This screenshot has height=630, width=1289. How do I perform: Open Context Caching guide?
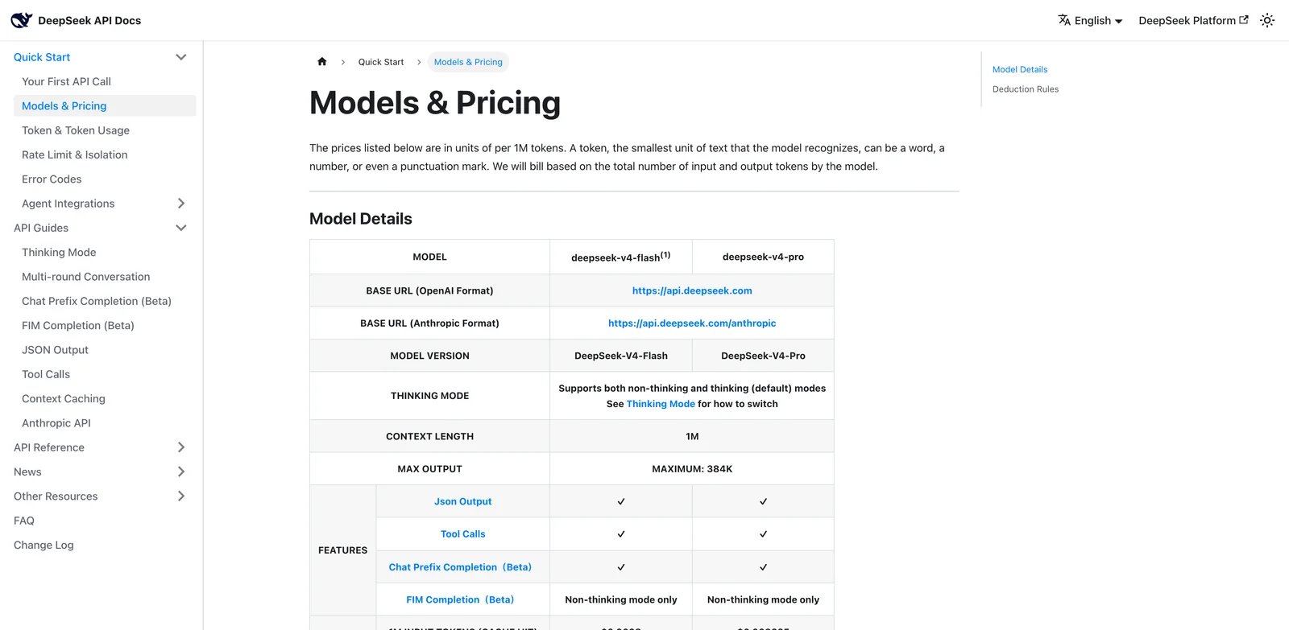(x=64, y=398)
